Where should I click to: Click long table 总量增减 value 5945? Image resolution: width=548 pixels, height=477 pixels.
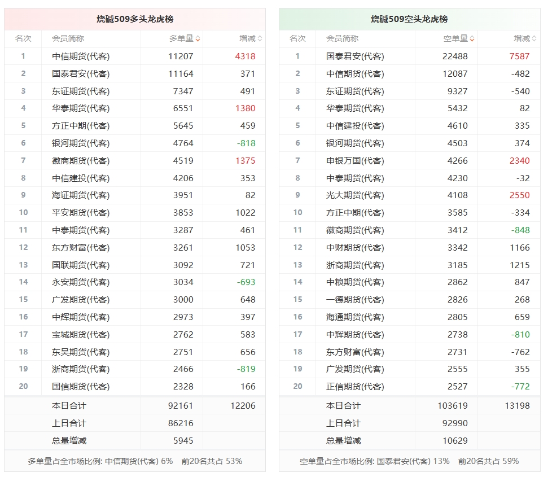click(x=183, y=441)
